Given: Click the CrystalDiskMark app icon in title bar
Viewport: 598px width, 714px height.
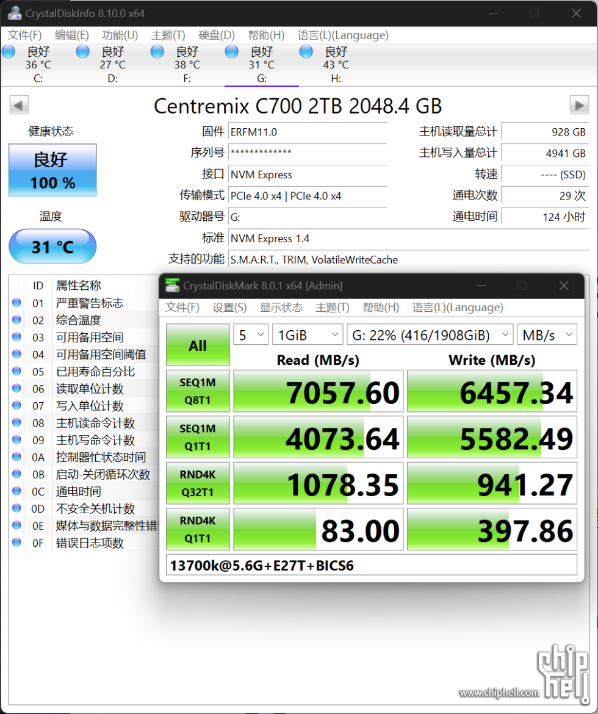Looking at the screenshot, I should coord(172,286).
